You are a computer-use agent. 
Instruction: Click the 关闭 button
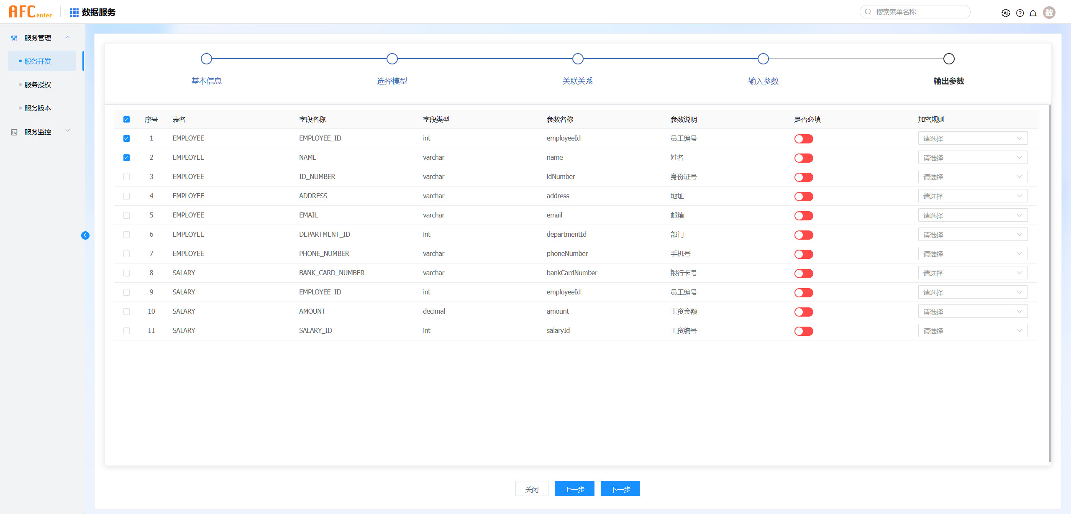(x=531, y=489)
